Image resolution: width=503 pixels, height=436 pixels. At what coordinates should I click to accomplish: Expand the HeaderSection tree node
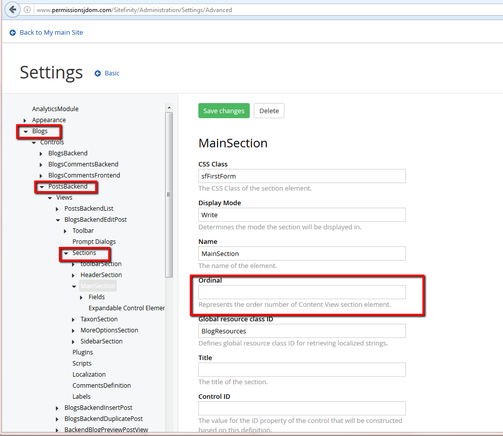73,275
